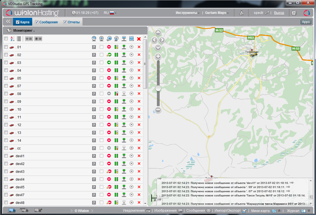Click the truck with arrow icon in bottom bar

point(38,210)
